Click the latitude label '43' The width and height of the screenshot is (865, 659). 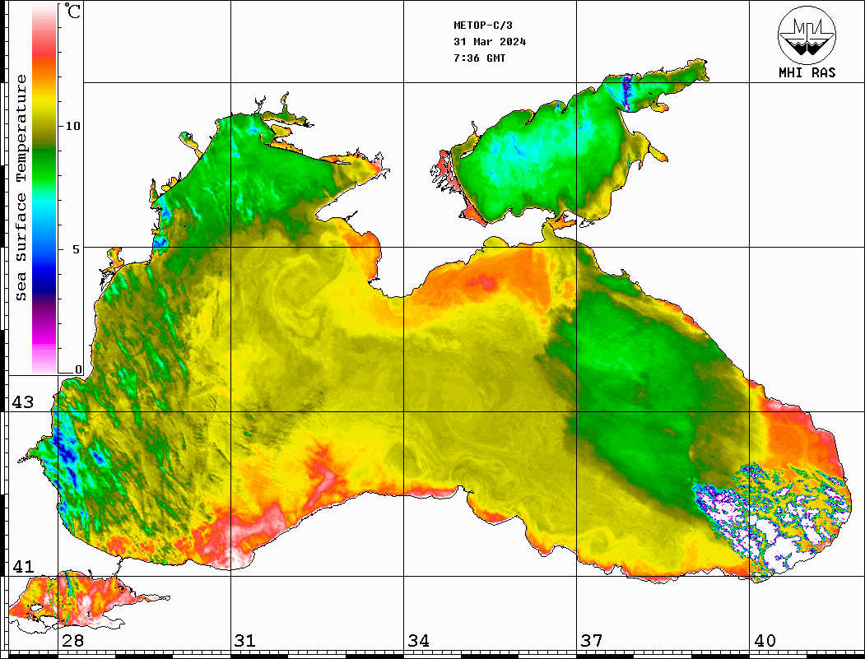click(23, 402)
